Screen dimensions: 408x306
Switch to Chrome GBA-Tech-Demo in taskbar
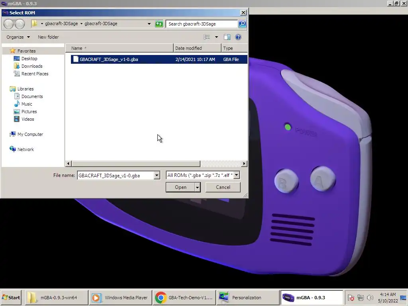[184, 297]
